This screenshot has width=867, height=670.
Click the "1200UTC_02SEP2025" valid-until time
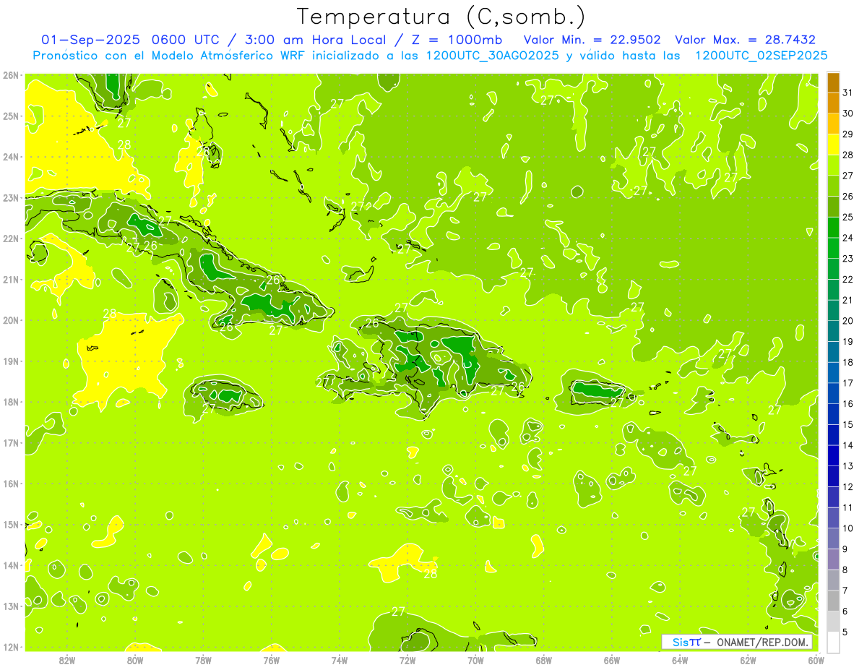pyautogui.click(x=761, y=56)
